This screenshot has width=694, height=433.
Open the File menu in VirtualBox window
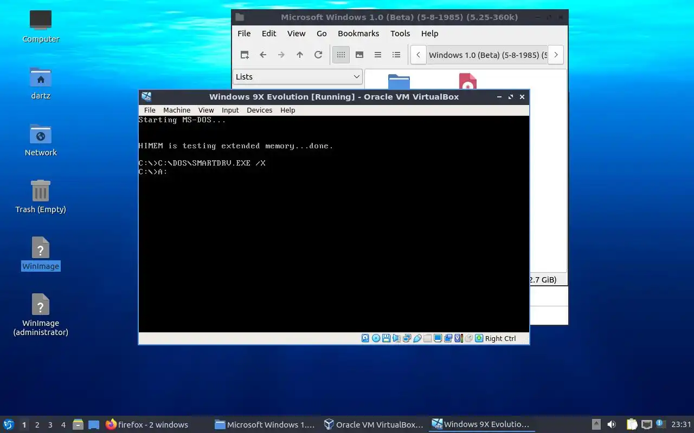(x=150, y=110)
